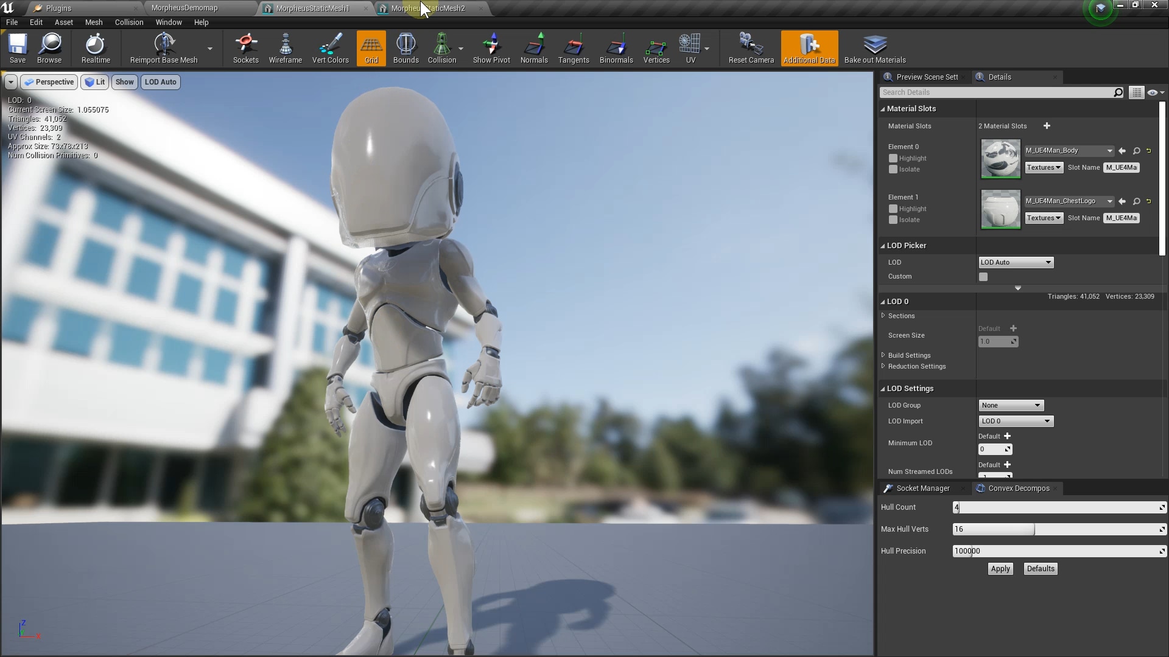Viewport: 1169px width, 657px height.
Task: Select the Wireframe view mode icon
Action: pos(285,49)
